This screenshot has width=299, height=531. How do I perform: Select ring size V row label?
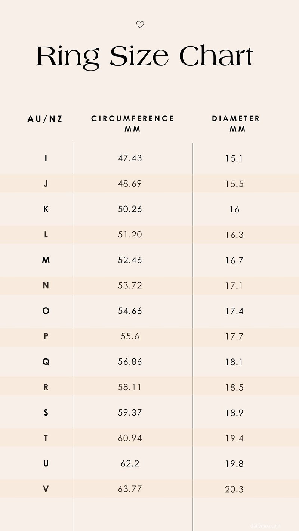46,489
